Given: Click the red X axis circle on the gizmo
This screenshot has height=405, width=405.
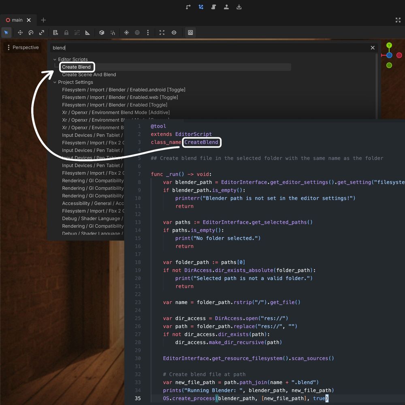Looking at the screenshot, I should tap(399, 55).
